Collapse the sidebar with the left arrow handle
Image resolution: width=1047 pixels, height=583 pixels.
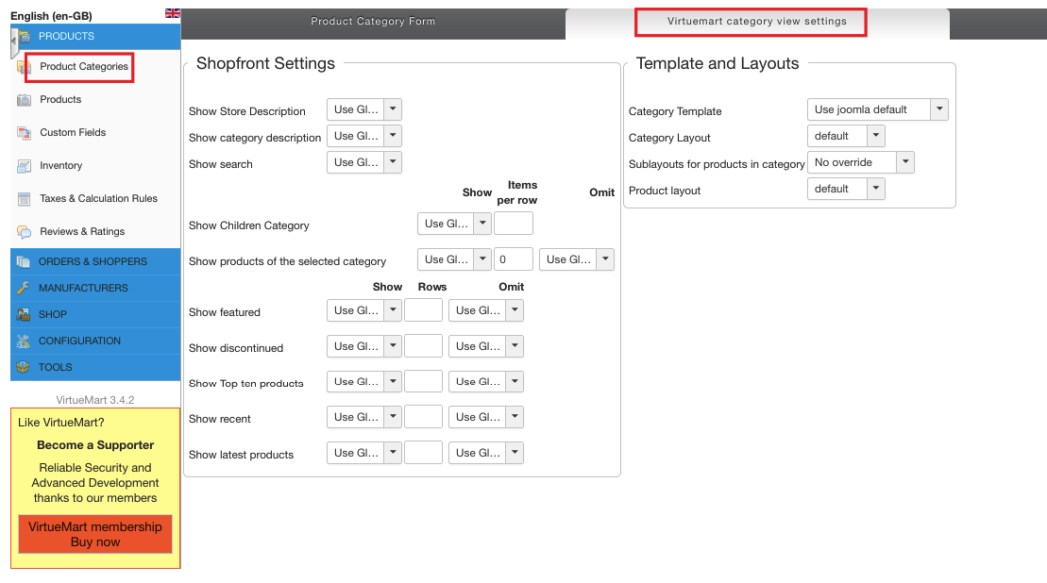[14, 42]
